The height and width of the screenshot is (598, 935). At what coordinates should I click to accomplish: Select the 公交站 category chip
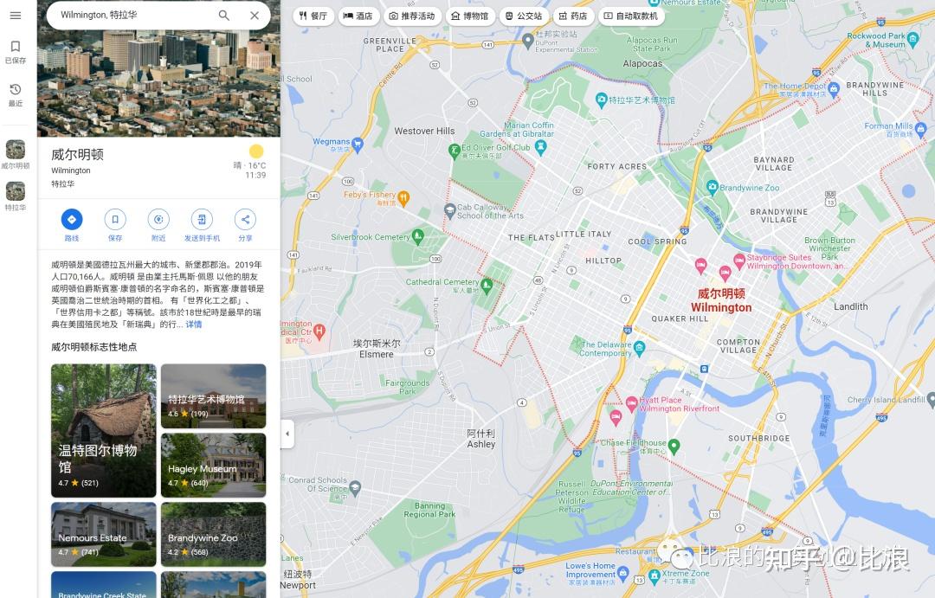click(x=523, y=16)
